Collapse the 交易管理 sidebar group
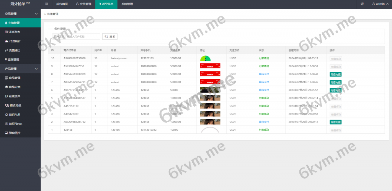 point(20,14)
